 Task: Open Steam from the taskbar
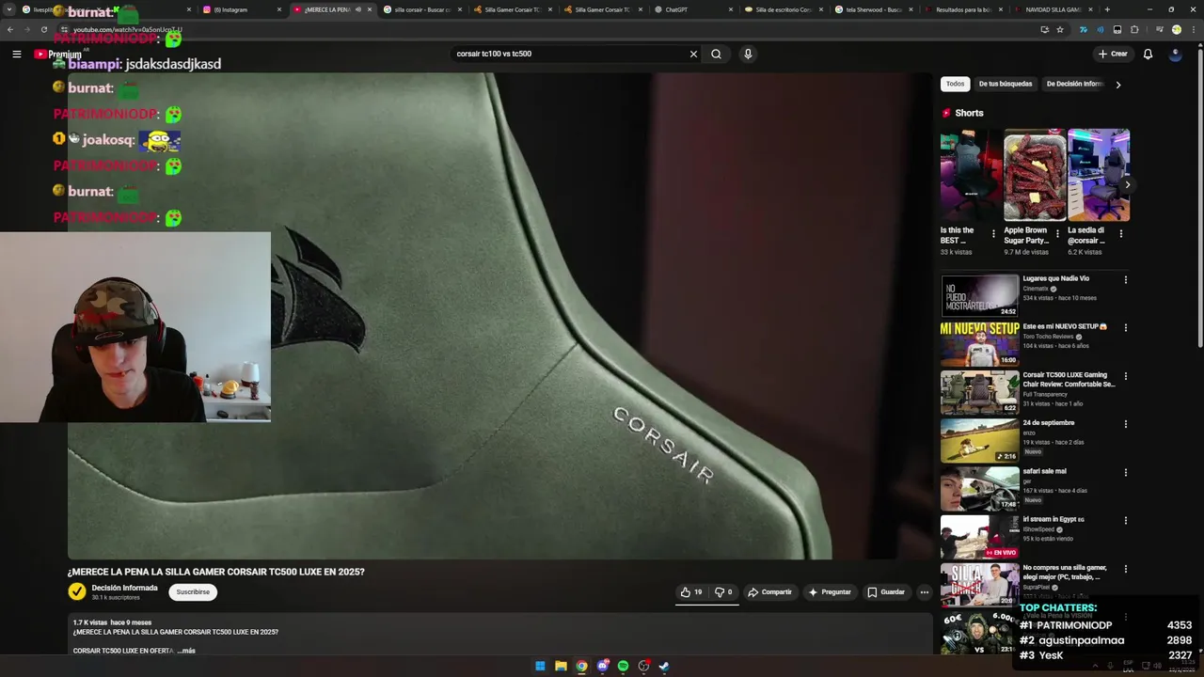664,666
